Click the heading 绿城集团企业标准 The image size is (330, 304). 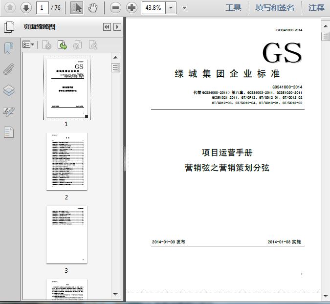point(227,74)
